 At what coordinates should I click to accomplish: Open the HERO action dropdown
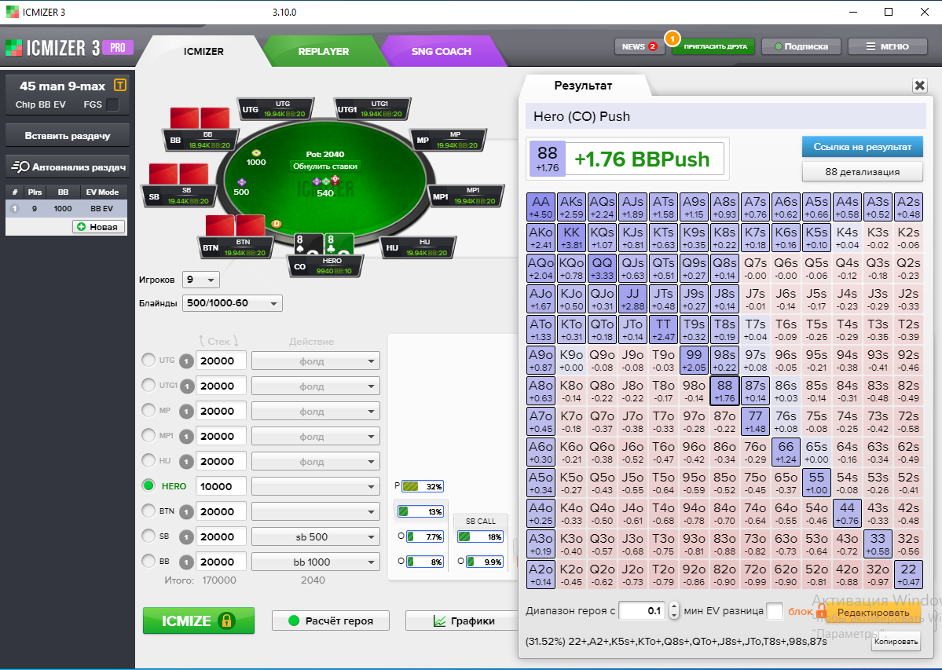(x=315, y=486)
